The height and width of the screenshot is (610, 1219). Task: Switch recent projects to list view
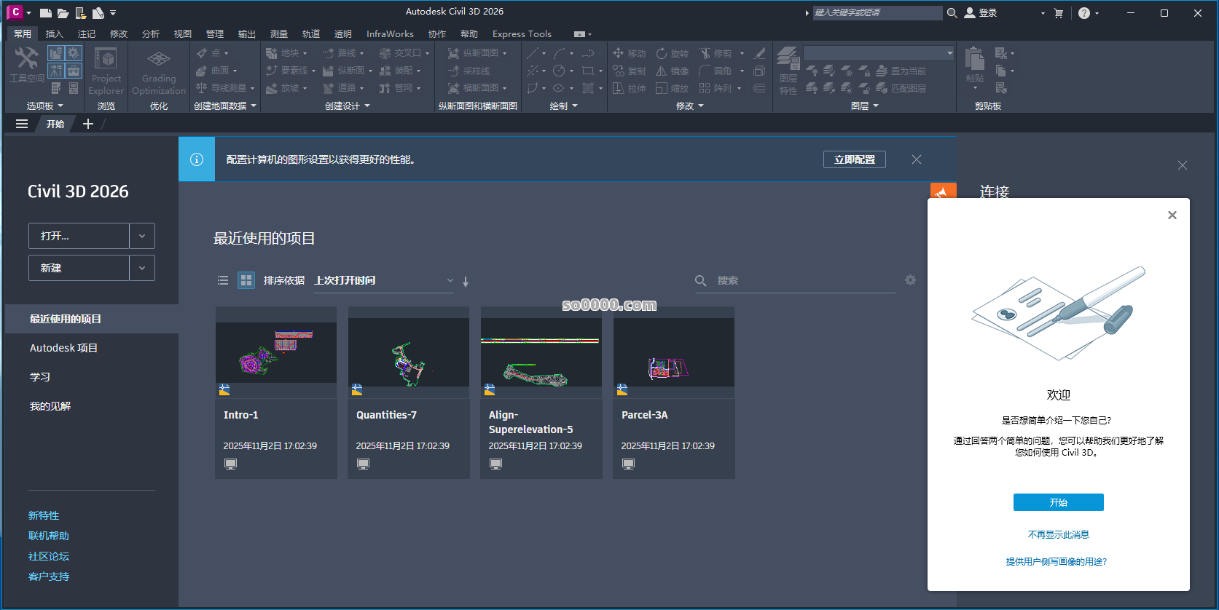223,280
